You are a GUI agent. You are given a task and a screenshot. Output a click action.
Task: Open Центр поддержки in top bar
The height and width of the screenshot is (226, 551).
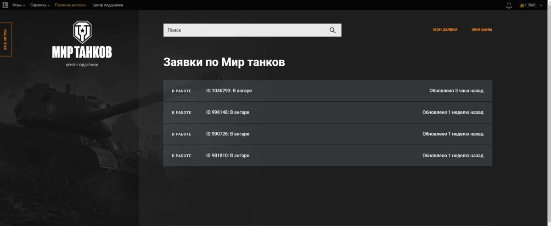[x=107, y=5]
